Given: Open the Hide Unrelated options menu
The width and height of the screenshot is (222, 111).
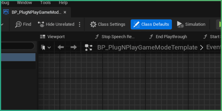Looking at the screenshot, I should (x=80, y=24).
